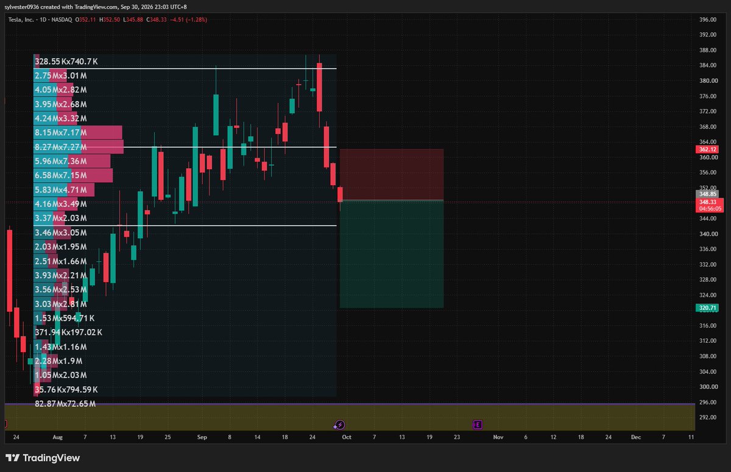Click the volume row '8.27Mx7.27M'

[x=61, y=147]
